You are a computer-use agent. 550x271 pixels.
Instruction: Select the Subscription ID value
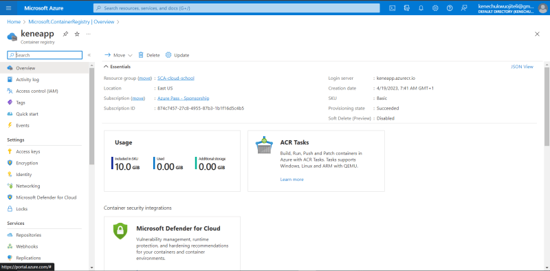tap(201, 109)
